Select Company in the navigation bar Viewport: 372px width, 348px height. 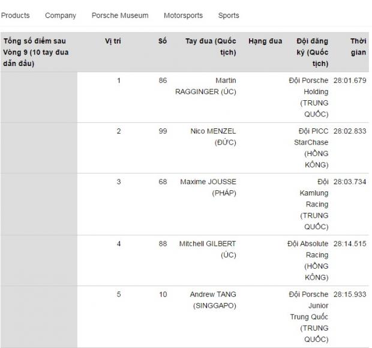point(61,16)
